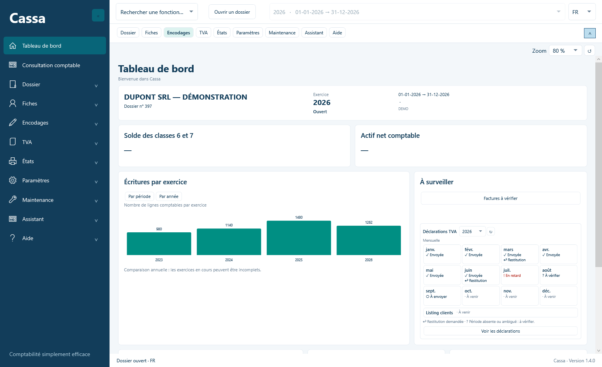Expand the Encodages sidebar section
Image resolution: width=602 pixels, height=367 pixels.
coord(96,124)
